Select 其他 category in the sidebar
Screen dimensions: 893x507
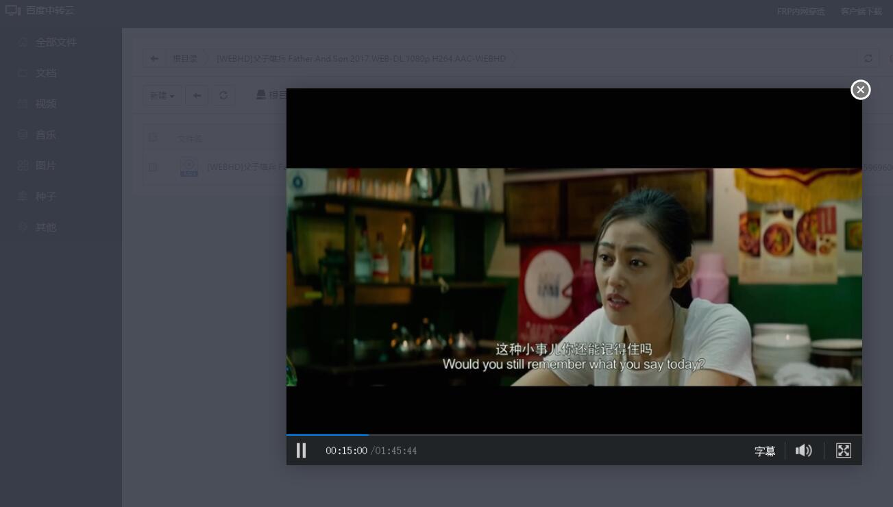pyautogui.click(x=46, y=227)
